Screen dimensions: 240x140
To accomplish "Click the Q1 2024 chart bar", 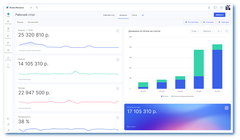I will click(x=199, y=69).
